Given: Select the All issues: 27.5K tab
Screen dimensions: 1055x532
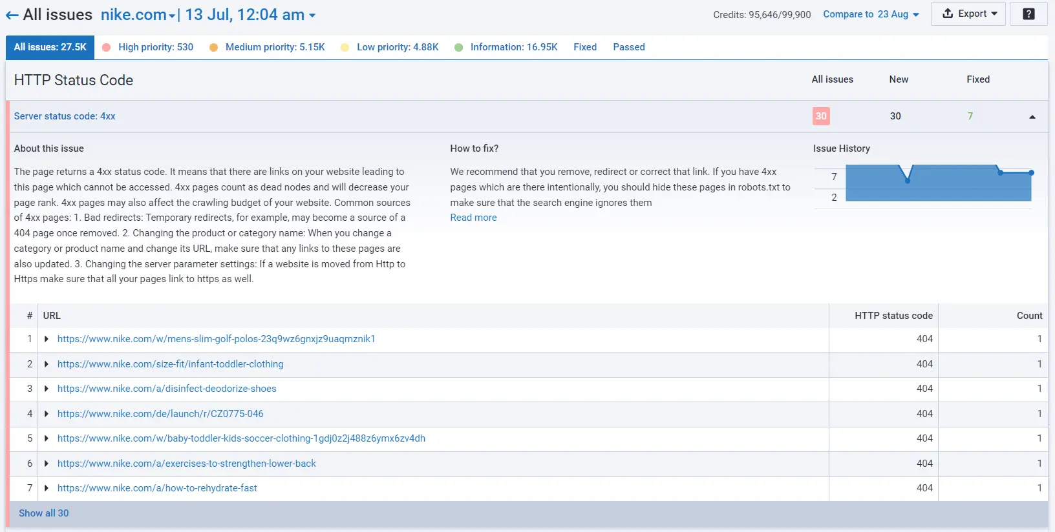Looking at the screenshot, I should pos(50,47).
